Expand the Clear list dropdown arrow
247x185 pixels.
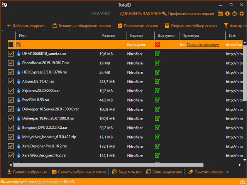(x=227, y=172)
